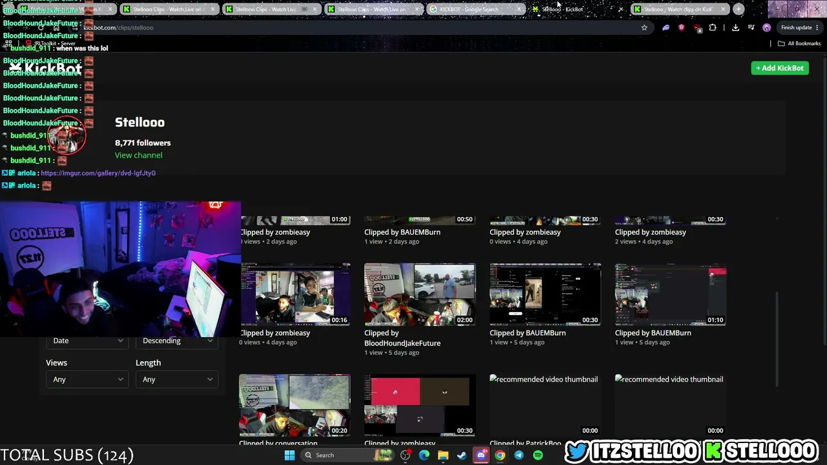Play the 02:00 clip by BloodHoundJakeFuture
Viewport: 827px width, 465px height.
420,294
